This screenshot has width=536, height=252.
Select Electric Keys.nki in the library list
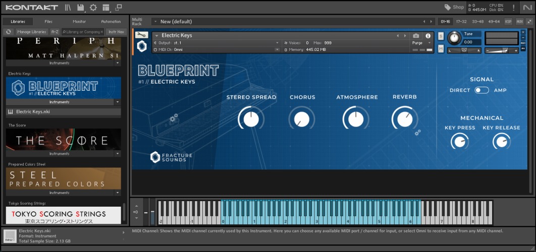[x=32, y=112]
